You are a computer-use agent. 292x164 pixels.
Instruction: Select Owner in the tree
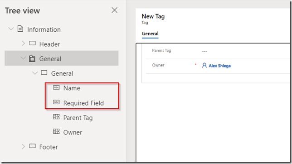[x=73, y=132]
